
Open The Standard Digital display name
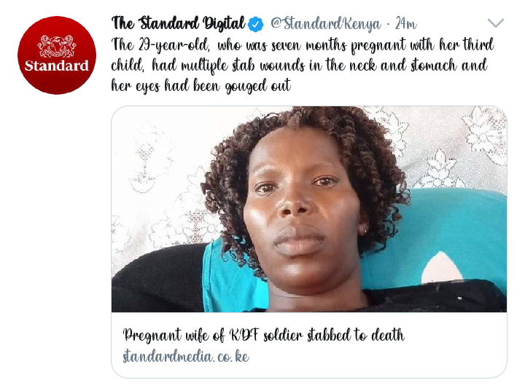[179, 24]
